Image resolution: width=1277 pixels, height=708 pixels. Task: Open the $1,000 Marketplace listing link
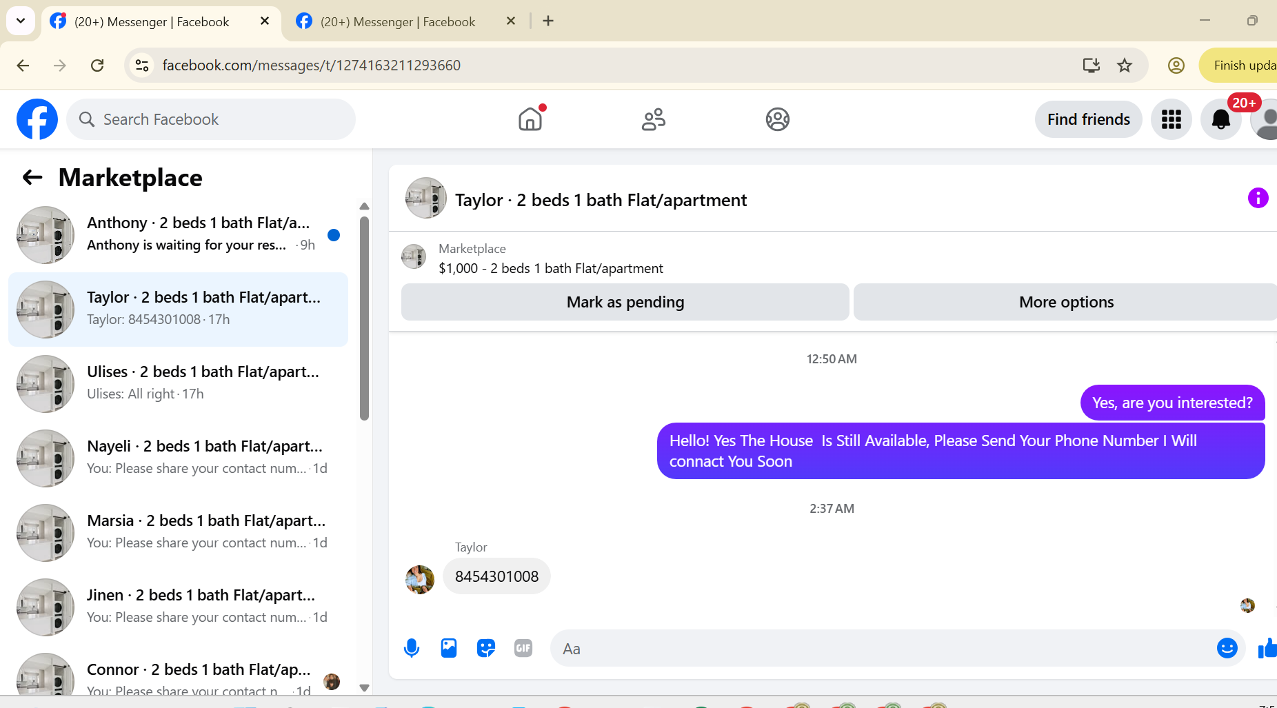pos(551,268)
